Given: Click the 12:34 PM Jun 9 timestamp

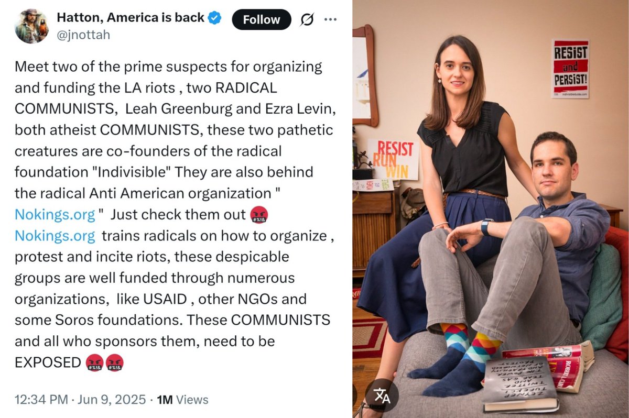Looking at the screenshot, I should 80,400.
